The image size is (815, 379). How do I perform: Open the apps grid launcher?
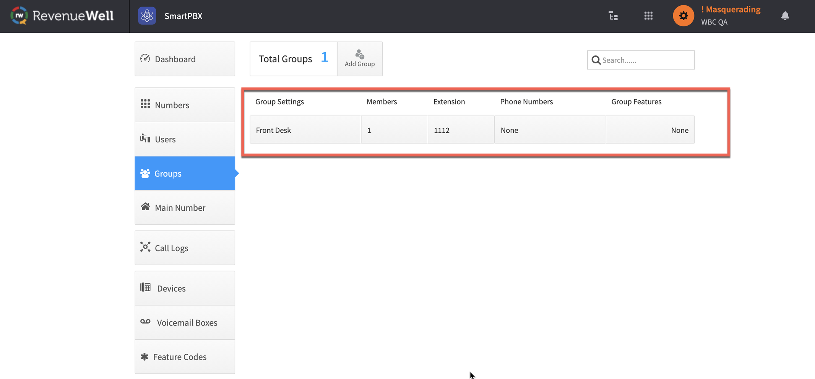[648, 16]
